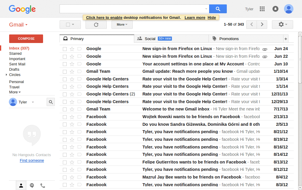The image size is (302, 190).
Task: Expand More labels in the sidebar
Action: [15, 92]
